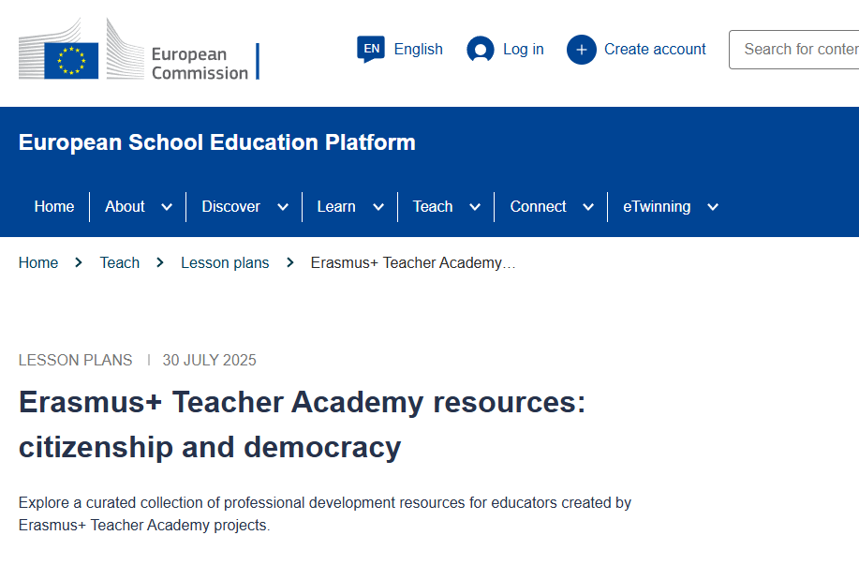Image resolution: width=859 pixels, height=565 pixels.
Task: Click the breadcrumb arrow after Home
Action: coord(79,263)
